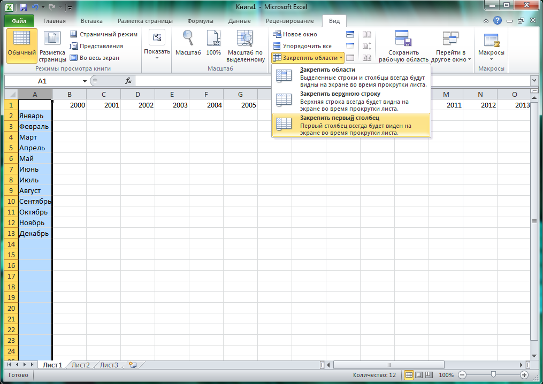This screenshot has width=543, height=384.
Task: Insert a new worksheet tab icon
Action: click(133, 365)
